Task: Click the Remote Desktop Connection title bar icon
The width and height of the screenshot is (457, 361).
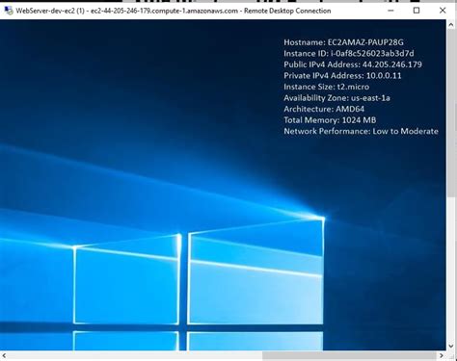Action: 9,11
